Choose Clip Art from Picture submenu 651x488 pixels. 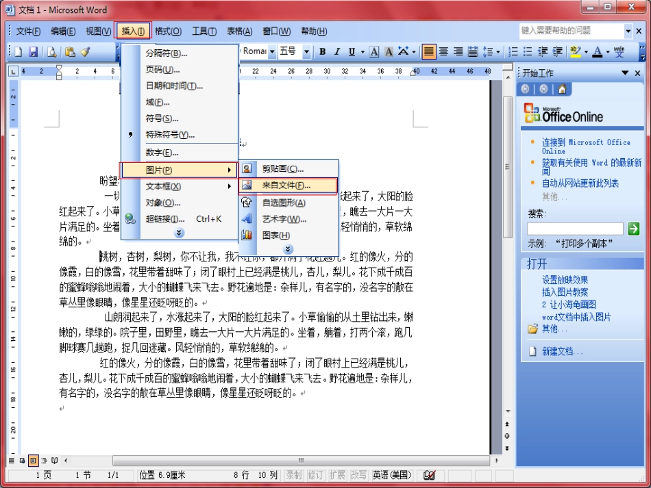(288, 169)
